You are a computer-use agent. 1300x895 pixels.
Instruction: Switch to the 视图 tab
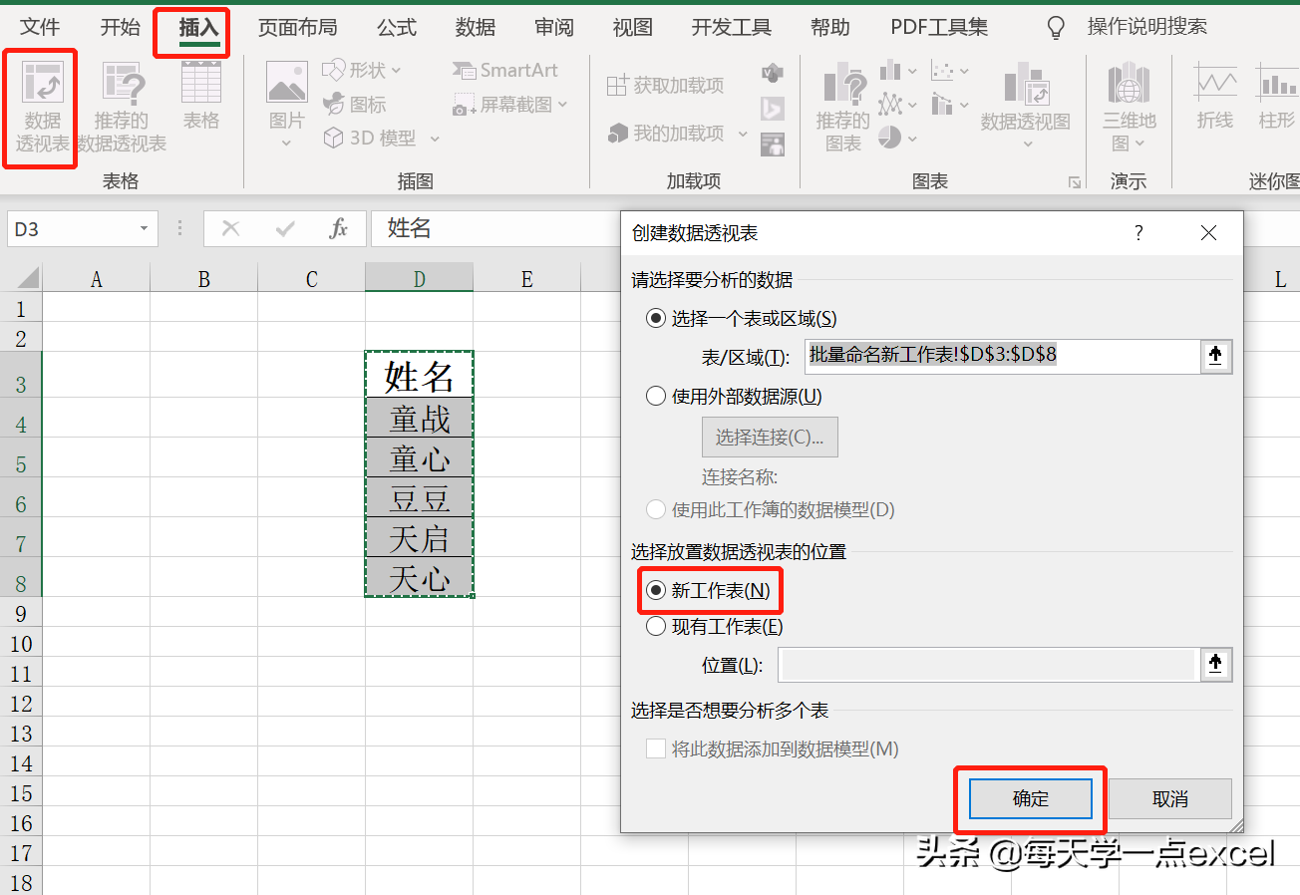633,27
